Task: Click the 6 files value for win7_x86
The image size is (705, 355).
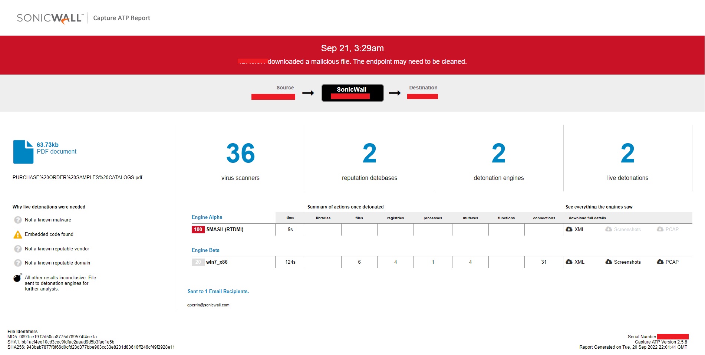Action: (x=359, y=262)
